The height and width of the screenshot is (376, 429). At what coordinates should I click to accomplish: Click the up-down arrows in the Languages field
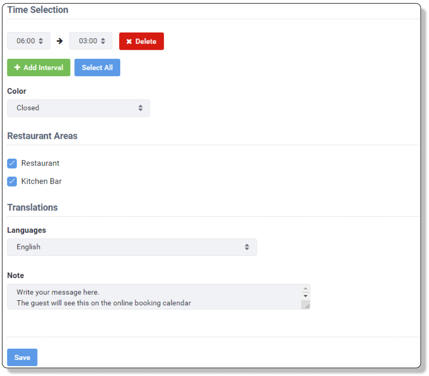(247, 247)
